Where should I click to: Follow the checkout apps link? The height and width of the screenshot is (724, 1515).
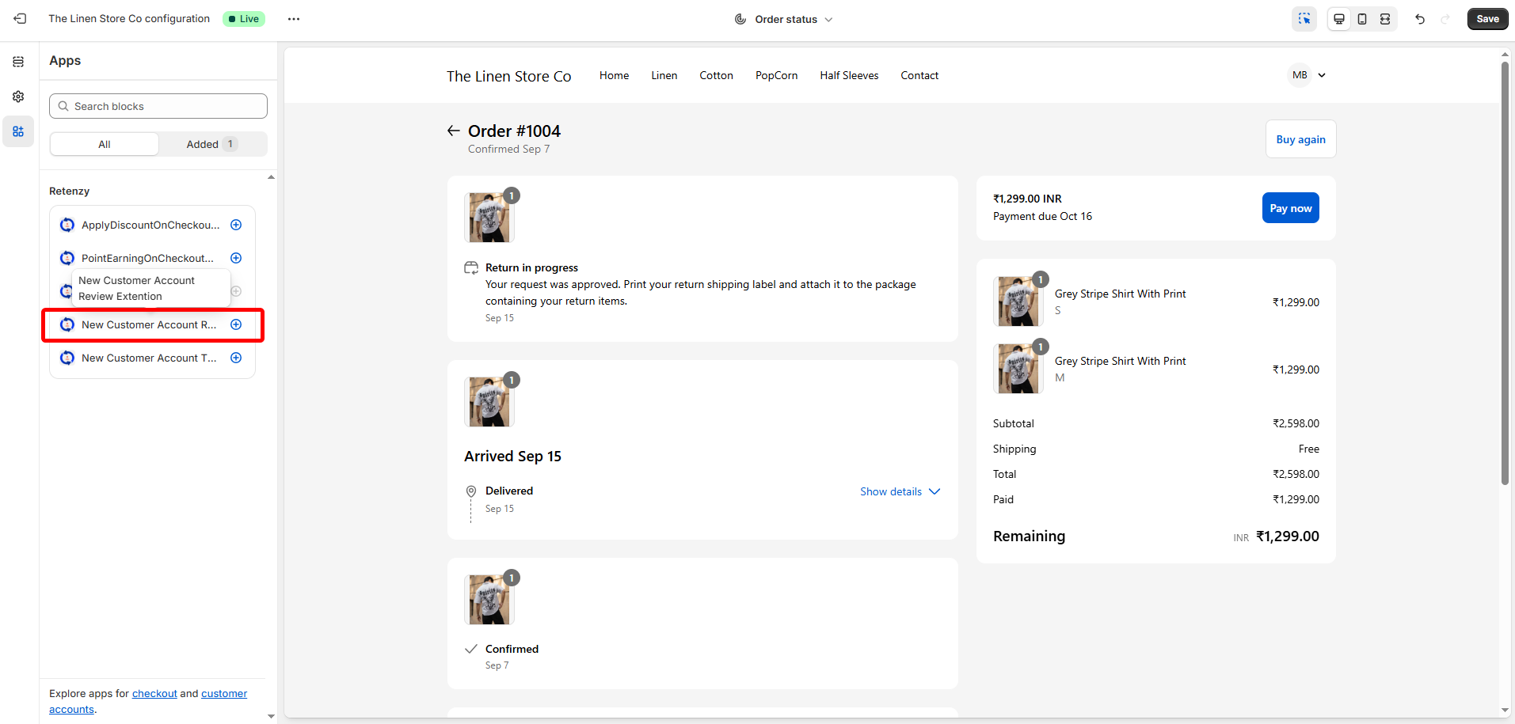coord(154,693)
